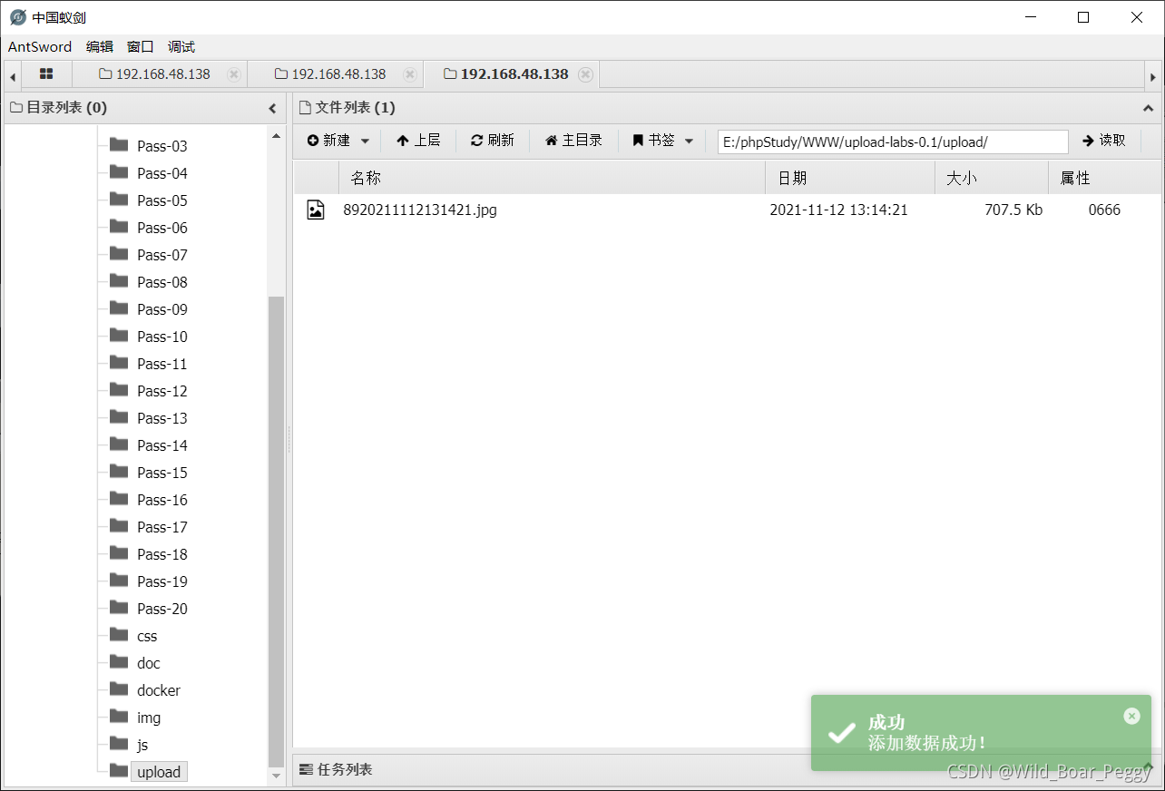This screenshot has width=1165, height=791.
Task: Click the Pass-16 folder icon
Action: 119,498
